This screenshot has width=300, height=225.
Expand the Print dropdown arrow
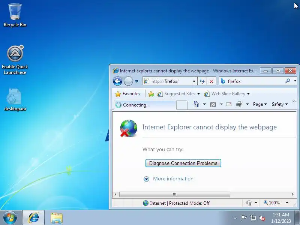pos(247,104)
